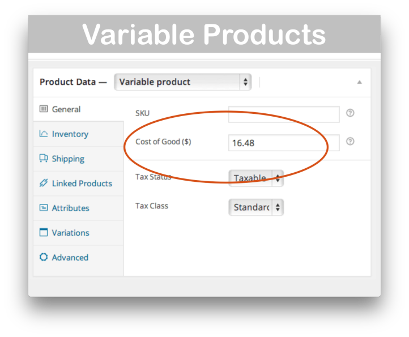Viewport: 409px width, 337px height.
Task: Click the SKU help question mark
Action: point(350,113)
